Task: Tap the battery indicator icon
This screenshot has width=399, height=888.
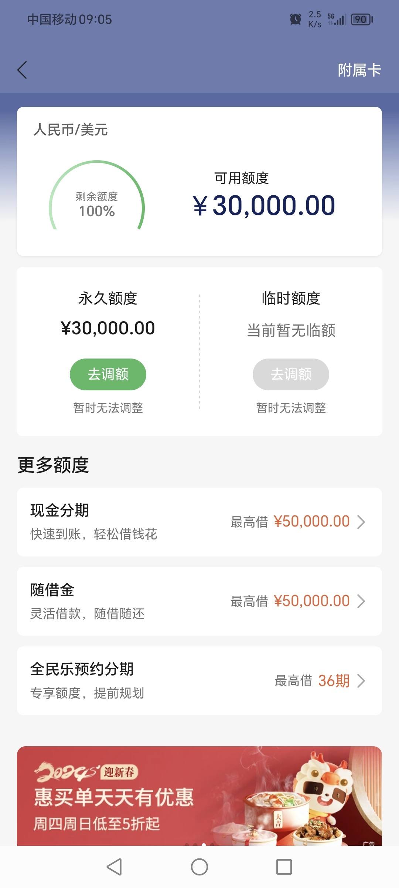Action: [362, 19]
